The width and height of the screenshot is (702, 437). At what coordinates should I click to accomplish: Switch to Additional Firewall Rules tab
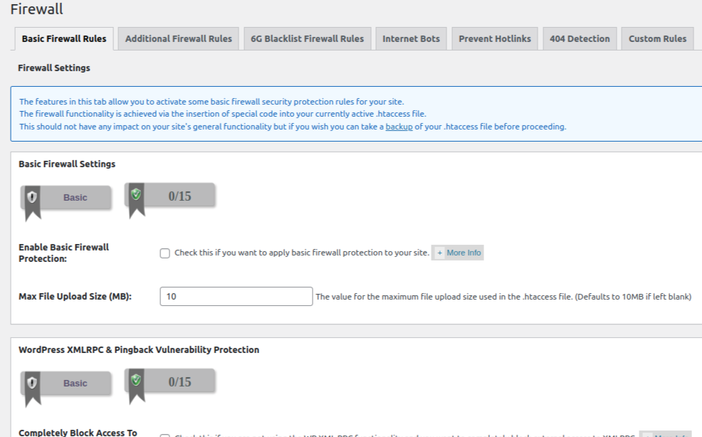point(178,39)
